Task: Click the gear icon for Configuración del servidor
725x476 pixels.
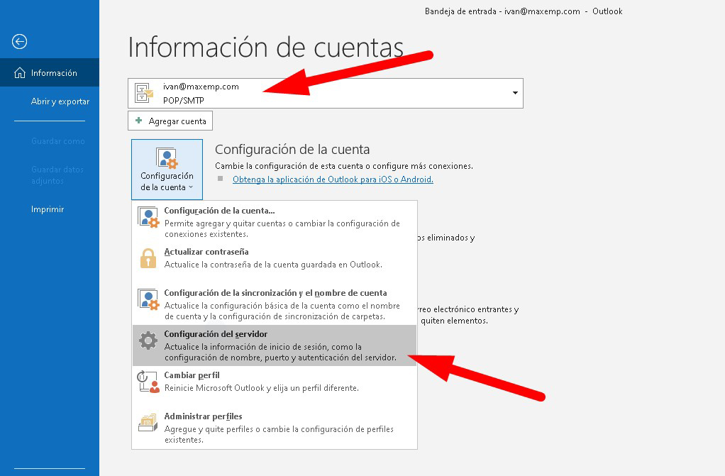Action: click(x=148, y=341)
